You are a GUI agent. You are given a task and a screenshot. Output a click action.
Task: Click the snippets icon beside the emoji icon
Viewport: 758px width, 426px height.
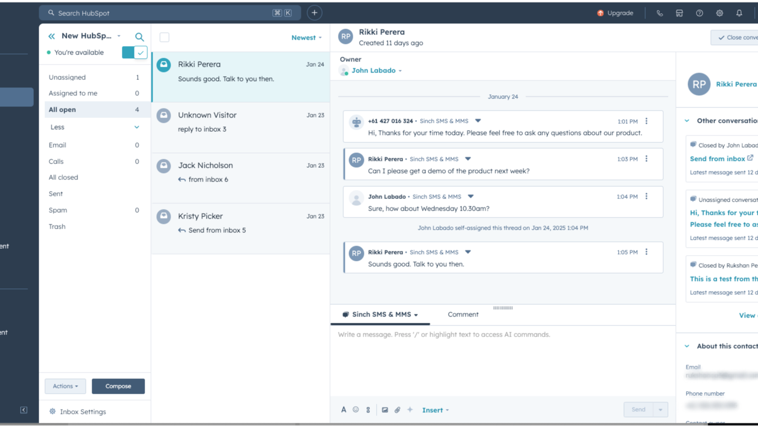(x=368, y=410)
